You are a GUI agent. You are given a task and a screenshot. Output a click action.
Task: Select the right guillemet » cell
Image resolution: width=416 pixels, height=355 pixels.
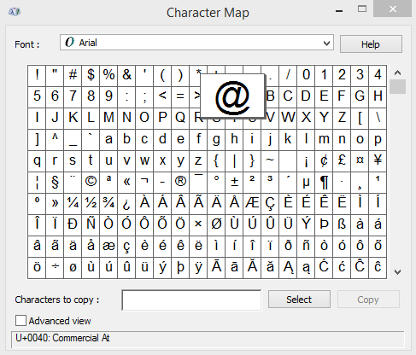[x=55, y=203]
